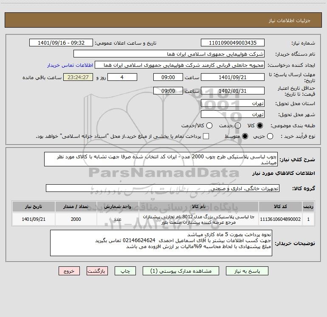Click the price validity date 1402/01/31
327x317 pixels.
point(233,91)
